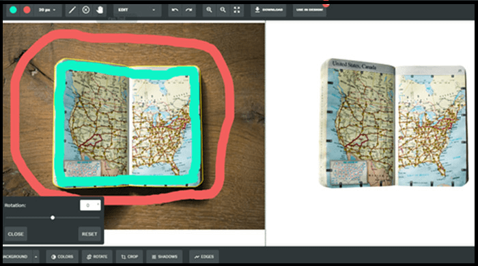478x266 pixels.
Task: Open the Rotate tool panel
Action: pyautogui.click(x=97, y=257)
